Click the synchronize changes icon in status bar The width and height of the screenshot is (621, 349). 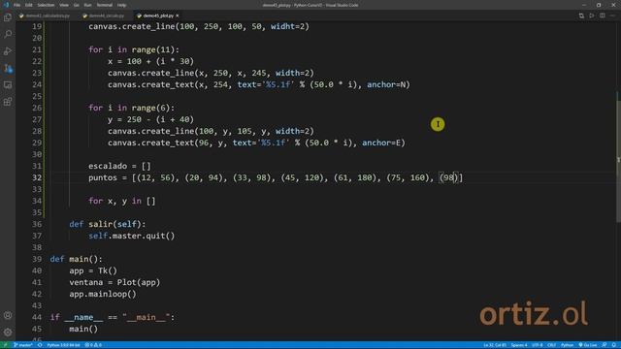pyautogui.click(x=40, y=345)
